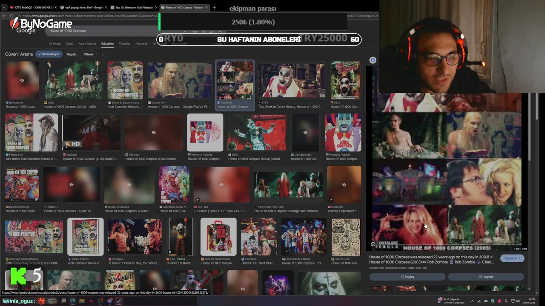Open the American Cinematheque 20th Anniversary image

pos(34,237)
